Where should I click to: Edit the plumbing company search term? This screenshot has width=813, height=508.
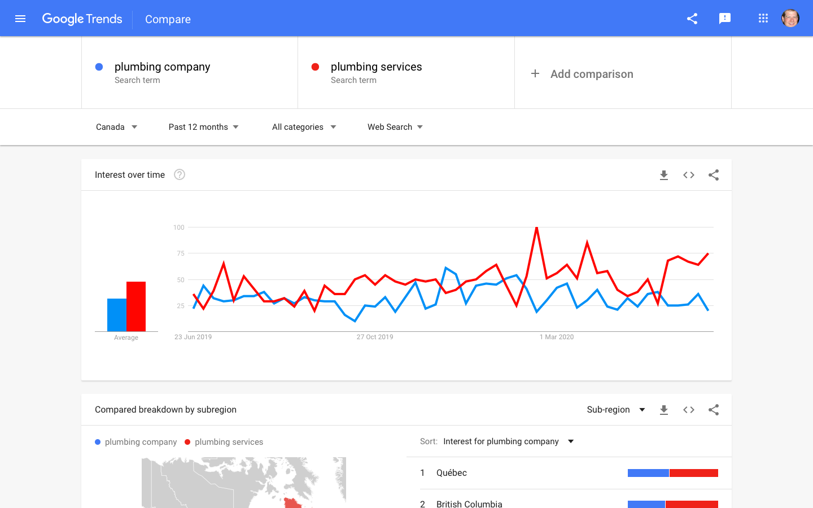[x=163, y=67]
